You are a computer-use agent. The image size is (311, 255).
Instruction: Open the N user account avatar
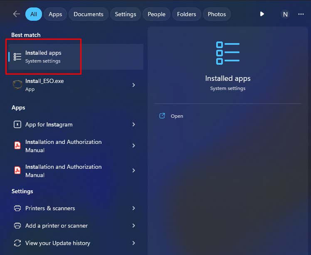pos(285,14)
